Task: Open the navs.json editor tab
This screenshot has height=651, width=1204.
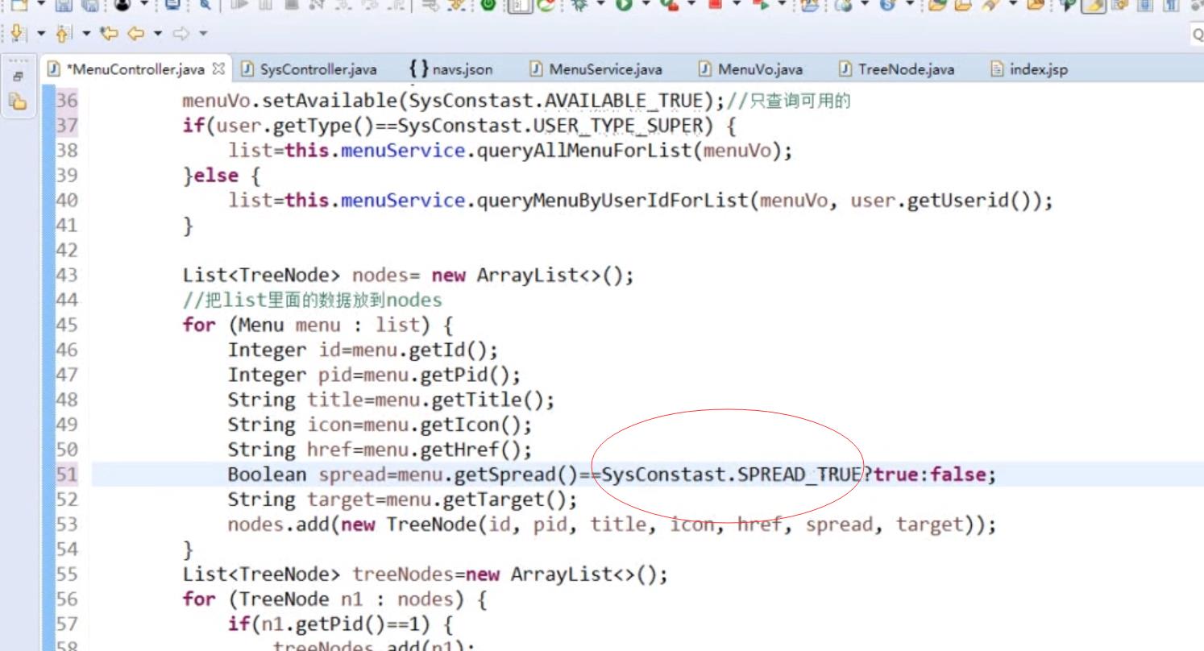Action: pos(450,69)
